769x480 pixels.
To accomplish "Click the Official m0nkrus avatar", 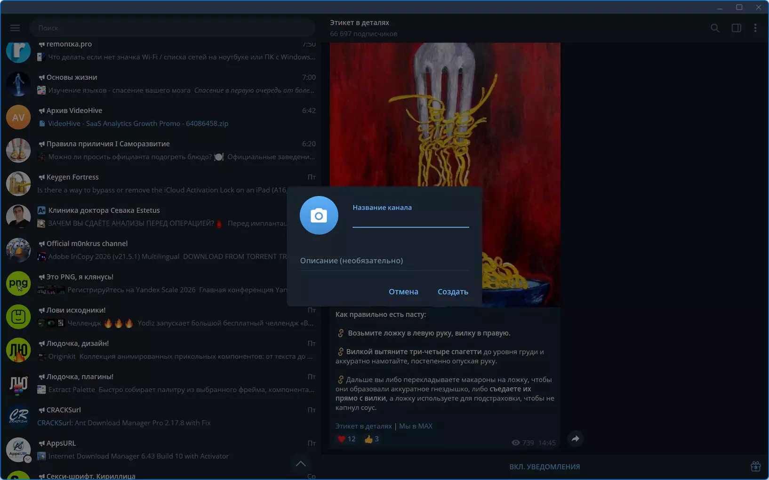I will (x=18, y=250).
